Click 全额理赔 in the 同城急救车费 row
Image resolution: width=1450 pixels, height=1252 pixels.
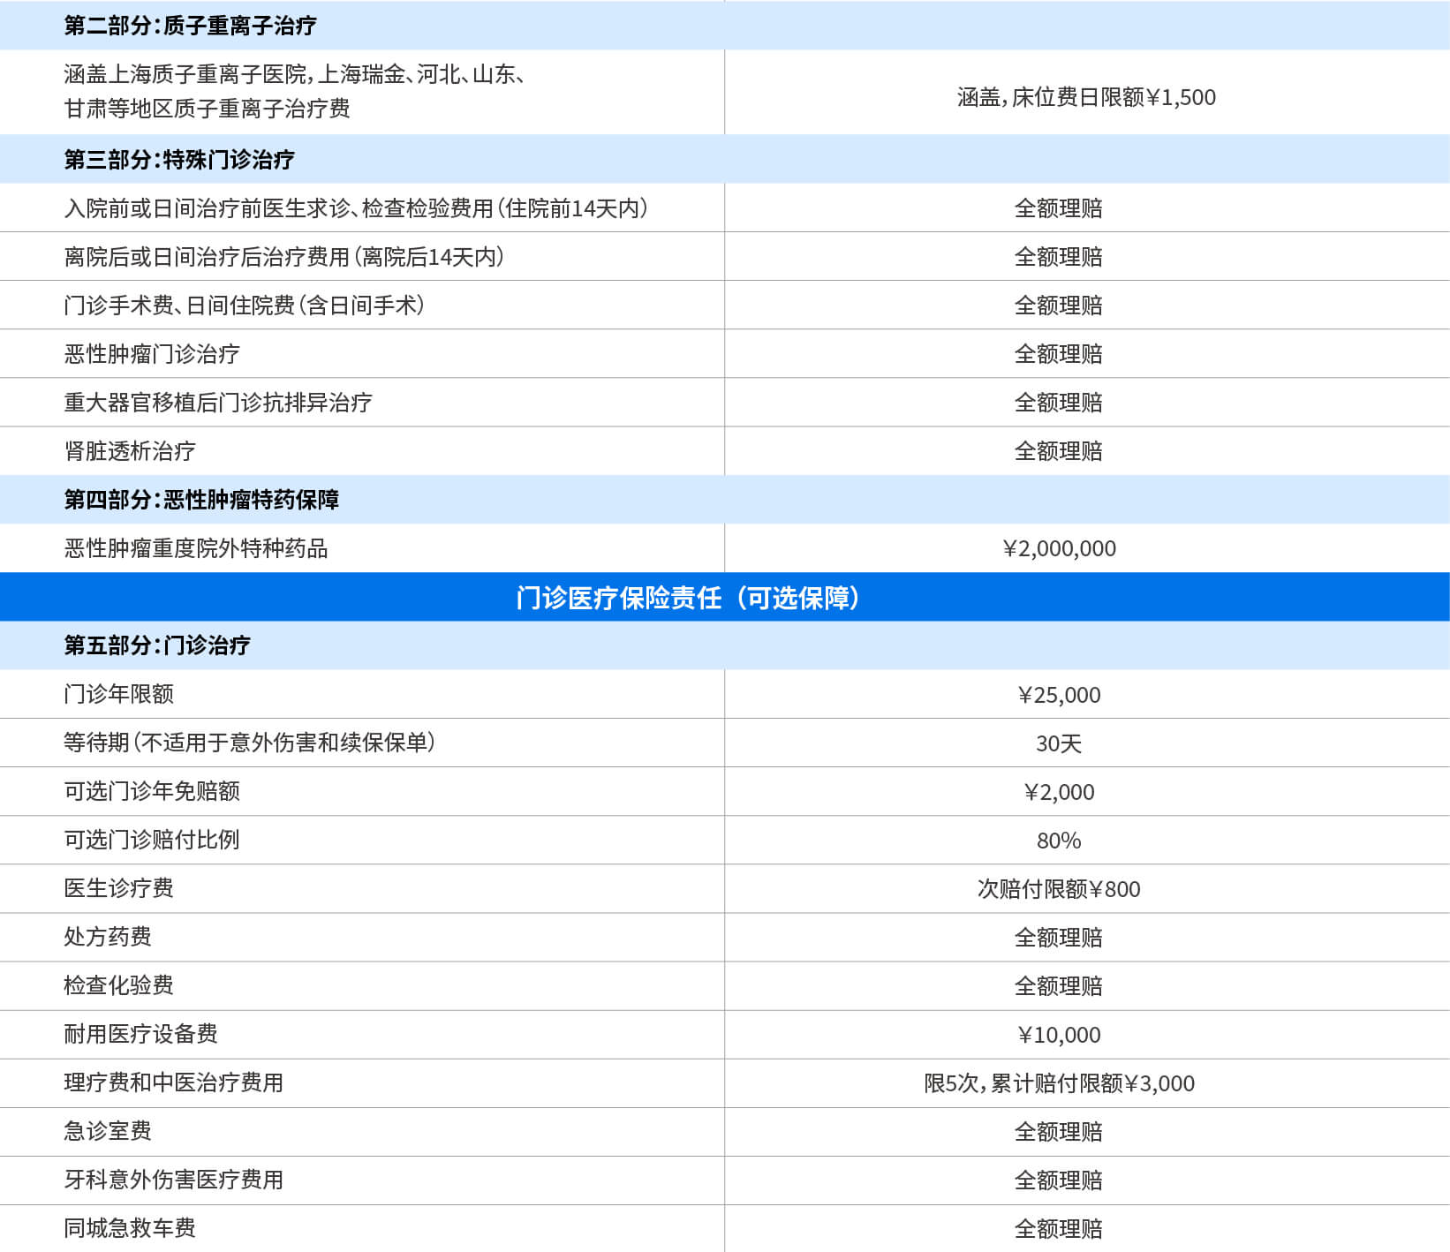[1059, 1229]
